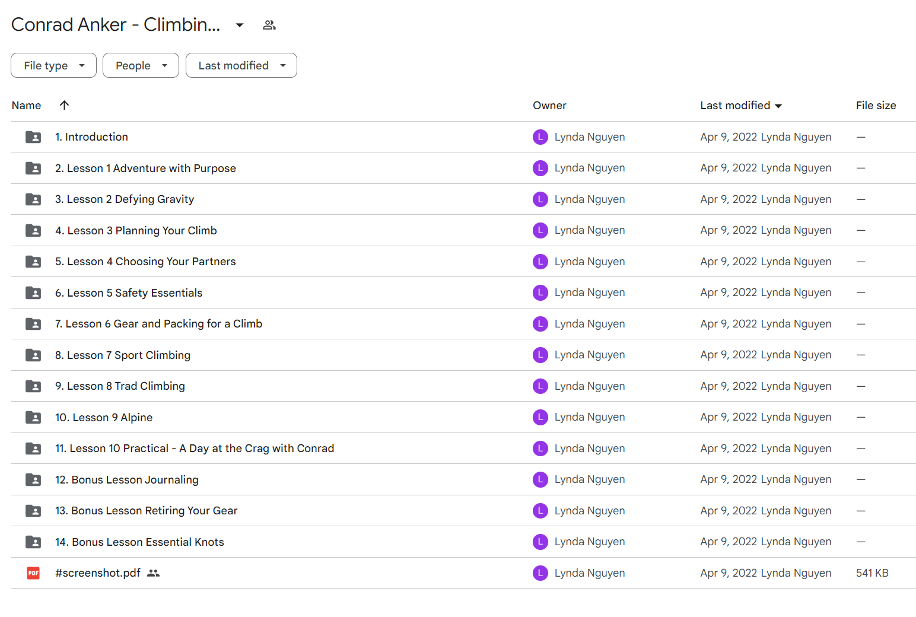
Task: Select 5. Lesson 4 Choosing Your Partners
Action: 145,262
